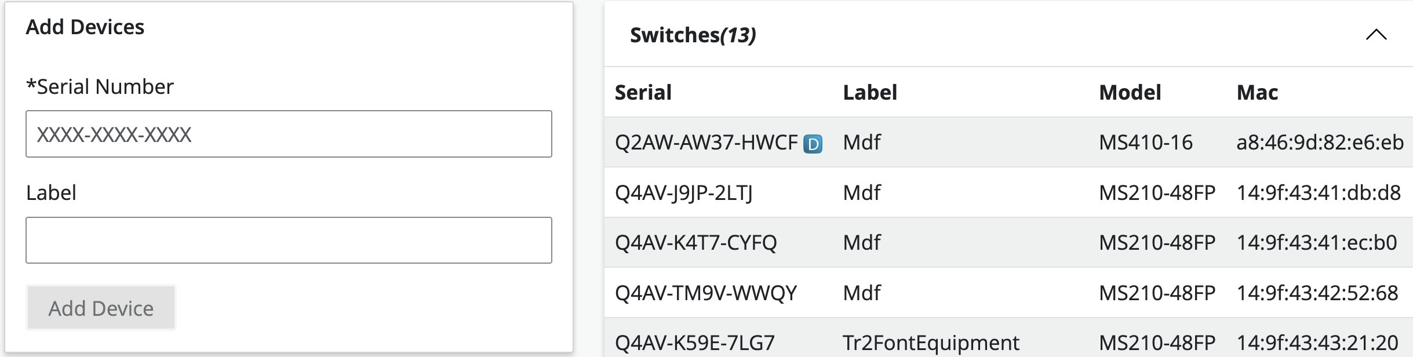Viewport: 1413px width, 357px height.
Task: Click MAC address 14:9f:43:41:db:d8
Action: [1318, 193]
